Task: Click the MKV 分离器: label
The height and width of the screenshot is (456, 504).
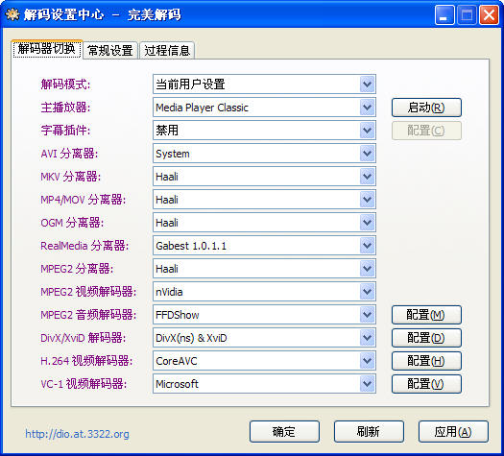Action: pos(71,177)
